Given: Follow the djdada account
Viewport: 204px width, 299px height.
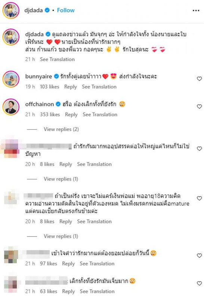Looking at the screenshot, I should 66,10.
